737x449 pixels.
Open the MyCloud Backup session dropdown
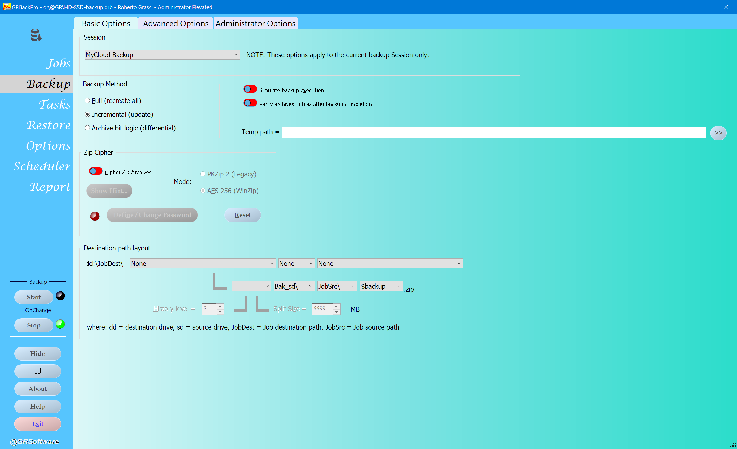[x=162, y=55]
